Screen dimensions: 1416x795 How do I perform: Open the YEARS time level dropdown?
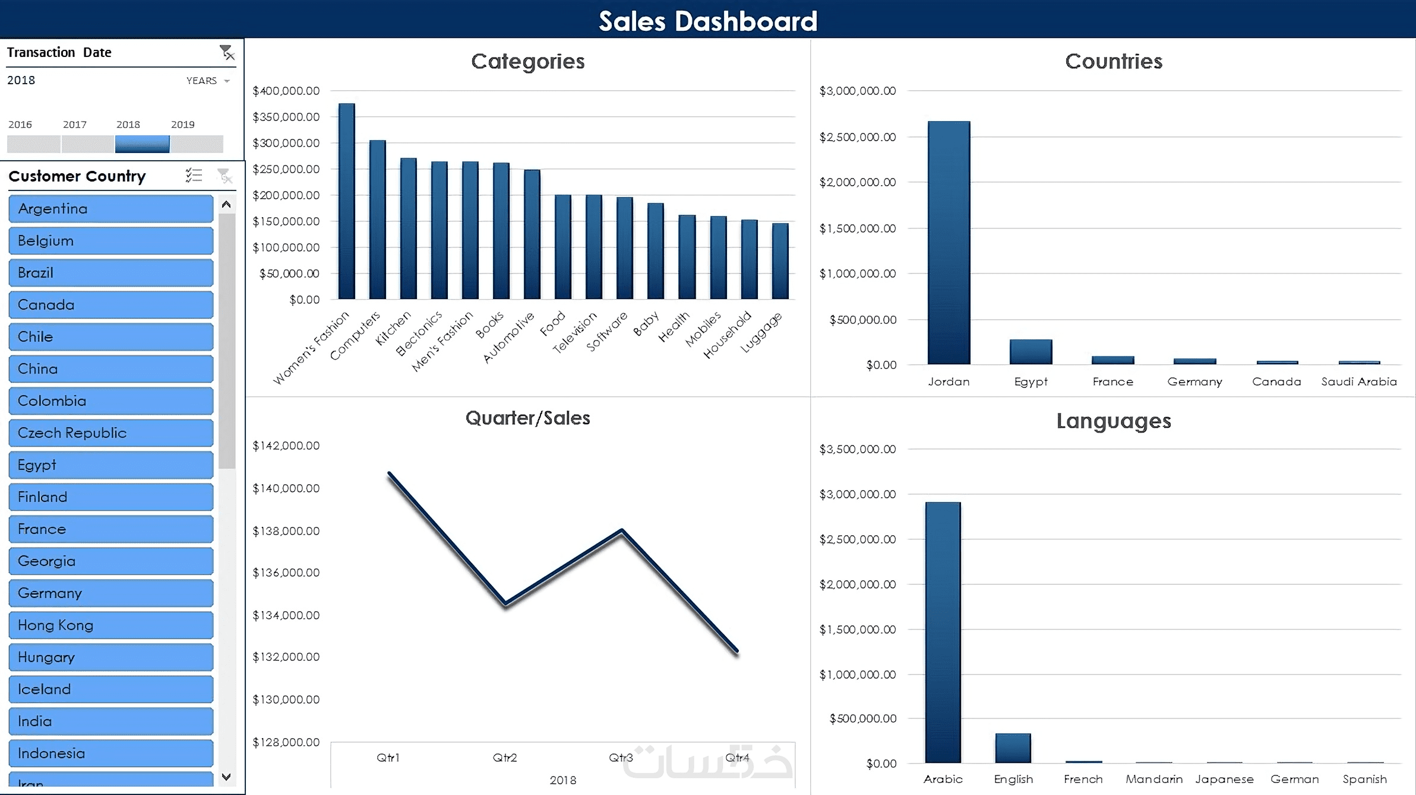coord(208,81)
